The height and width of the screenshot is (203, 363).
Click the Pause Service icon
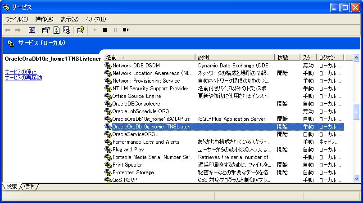(115, 30)
